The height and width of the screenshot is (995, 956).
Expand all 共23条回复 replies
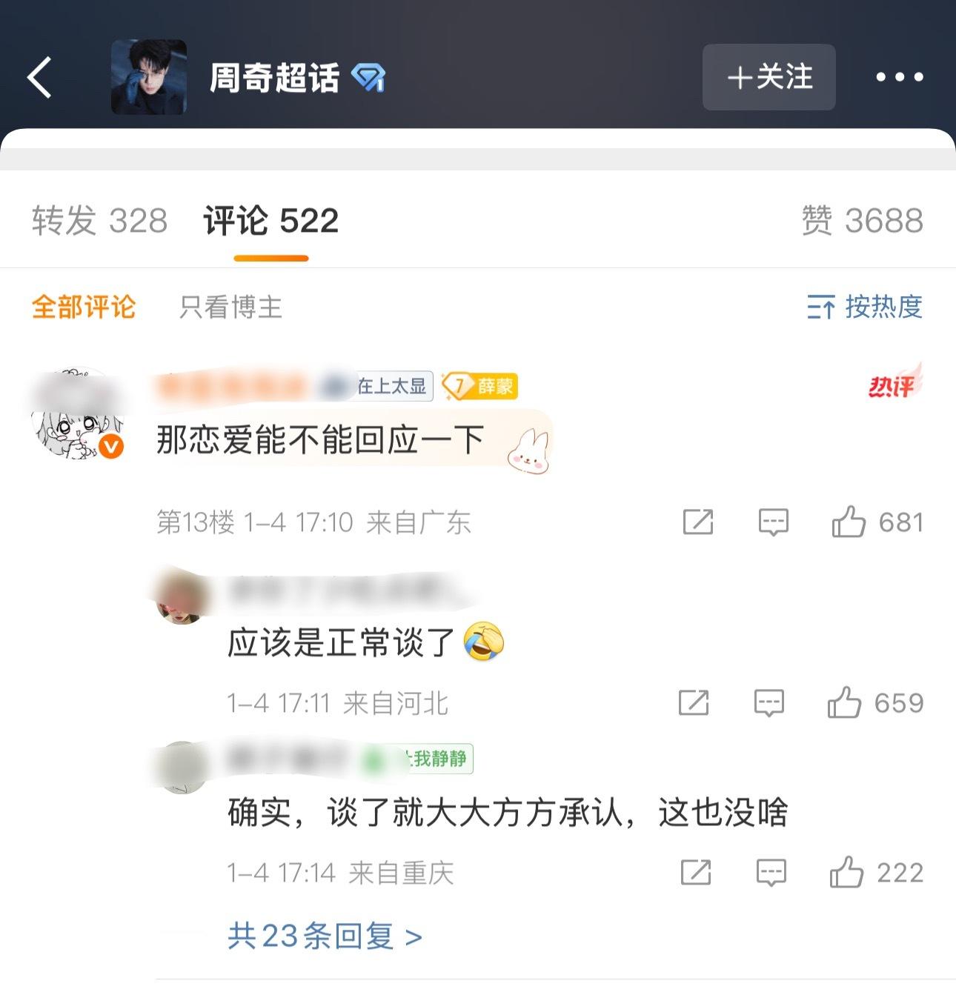(x=325, y=936)
